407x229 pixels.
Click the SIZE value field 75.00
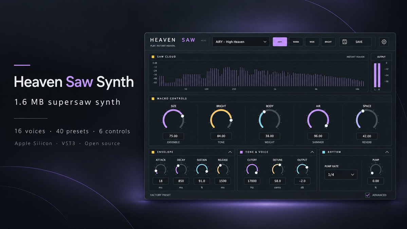173,136
